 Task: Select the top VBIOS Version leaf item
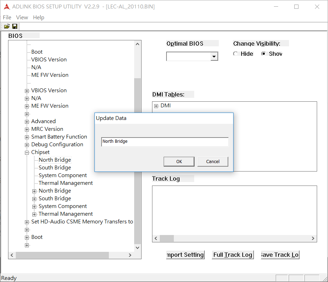[x=49, y=60]
